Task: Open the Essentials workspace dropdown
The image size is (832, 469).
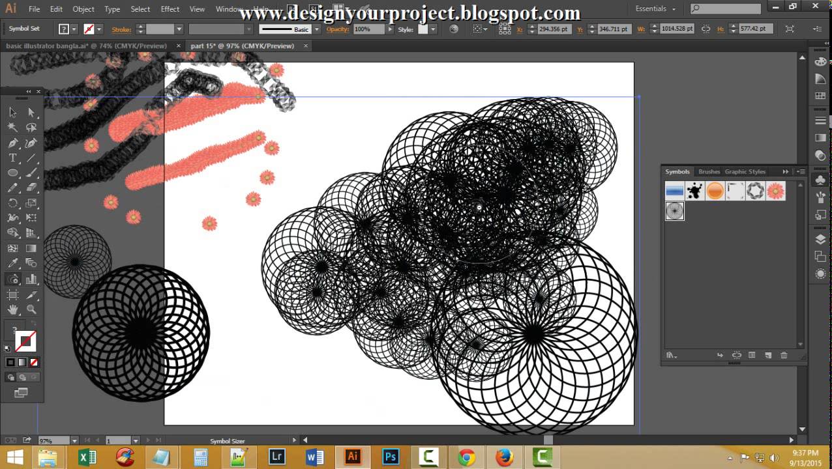Action: point(655,8)
